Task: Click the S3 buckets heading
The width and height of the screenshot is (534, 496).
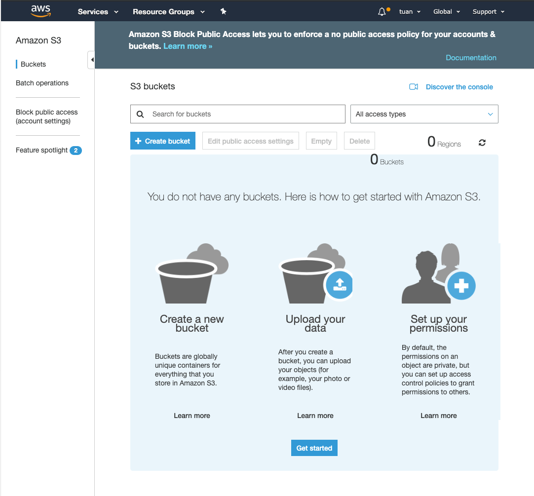Action: tap(153, 86)
